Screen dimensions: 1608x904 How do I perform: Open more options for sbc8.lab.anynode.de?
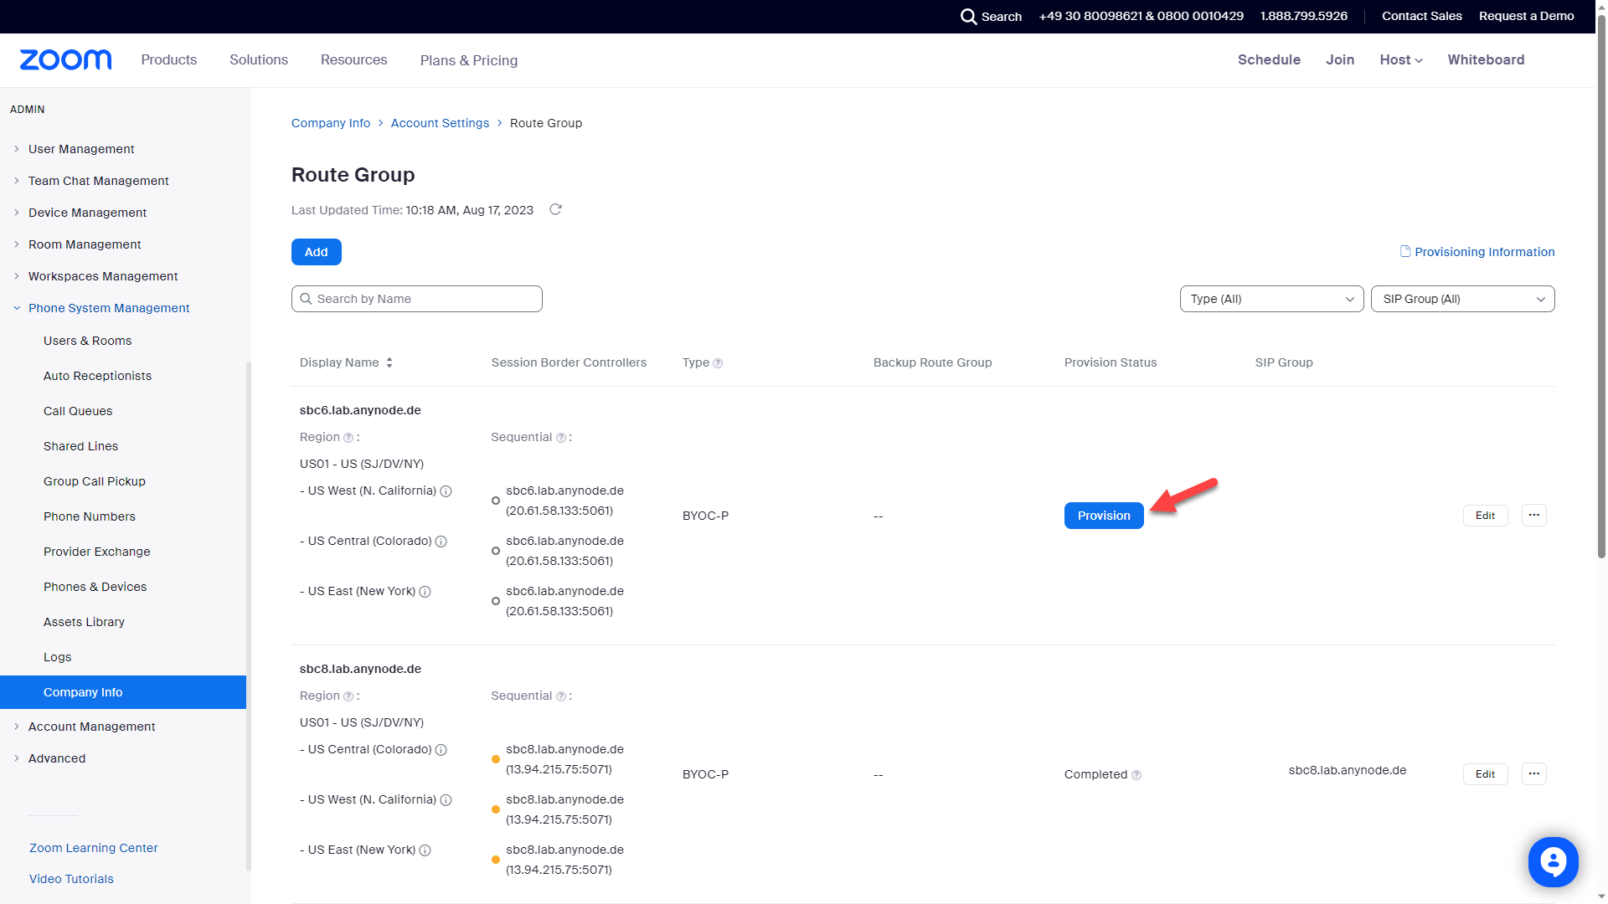(1533, 774)
